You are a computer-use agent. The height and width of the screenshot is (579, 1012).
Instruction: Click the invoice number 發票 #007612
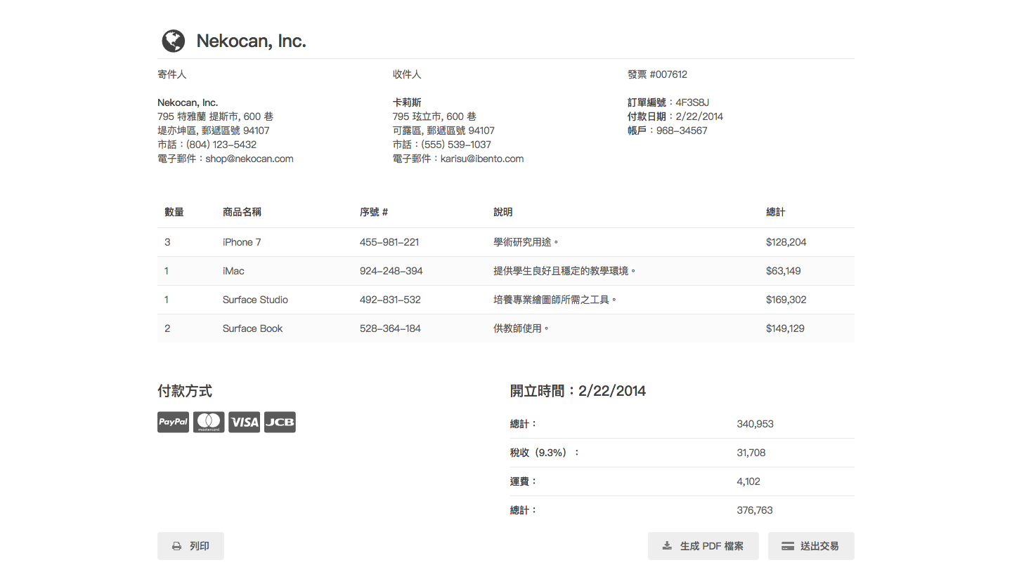tap(658, 74)
